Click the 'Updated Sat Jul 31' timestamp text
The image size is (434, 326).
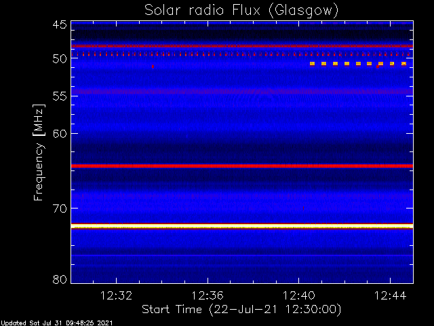point(56,323)
